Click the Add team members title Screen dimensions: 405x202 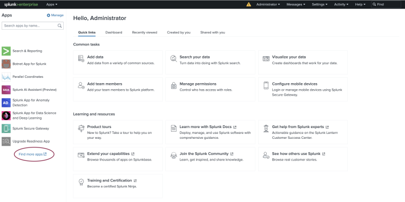click(x=105, y=84)
